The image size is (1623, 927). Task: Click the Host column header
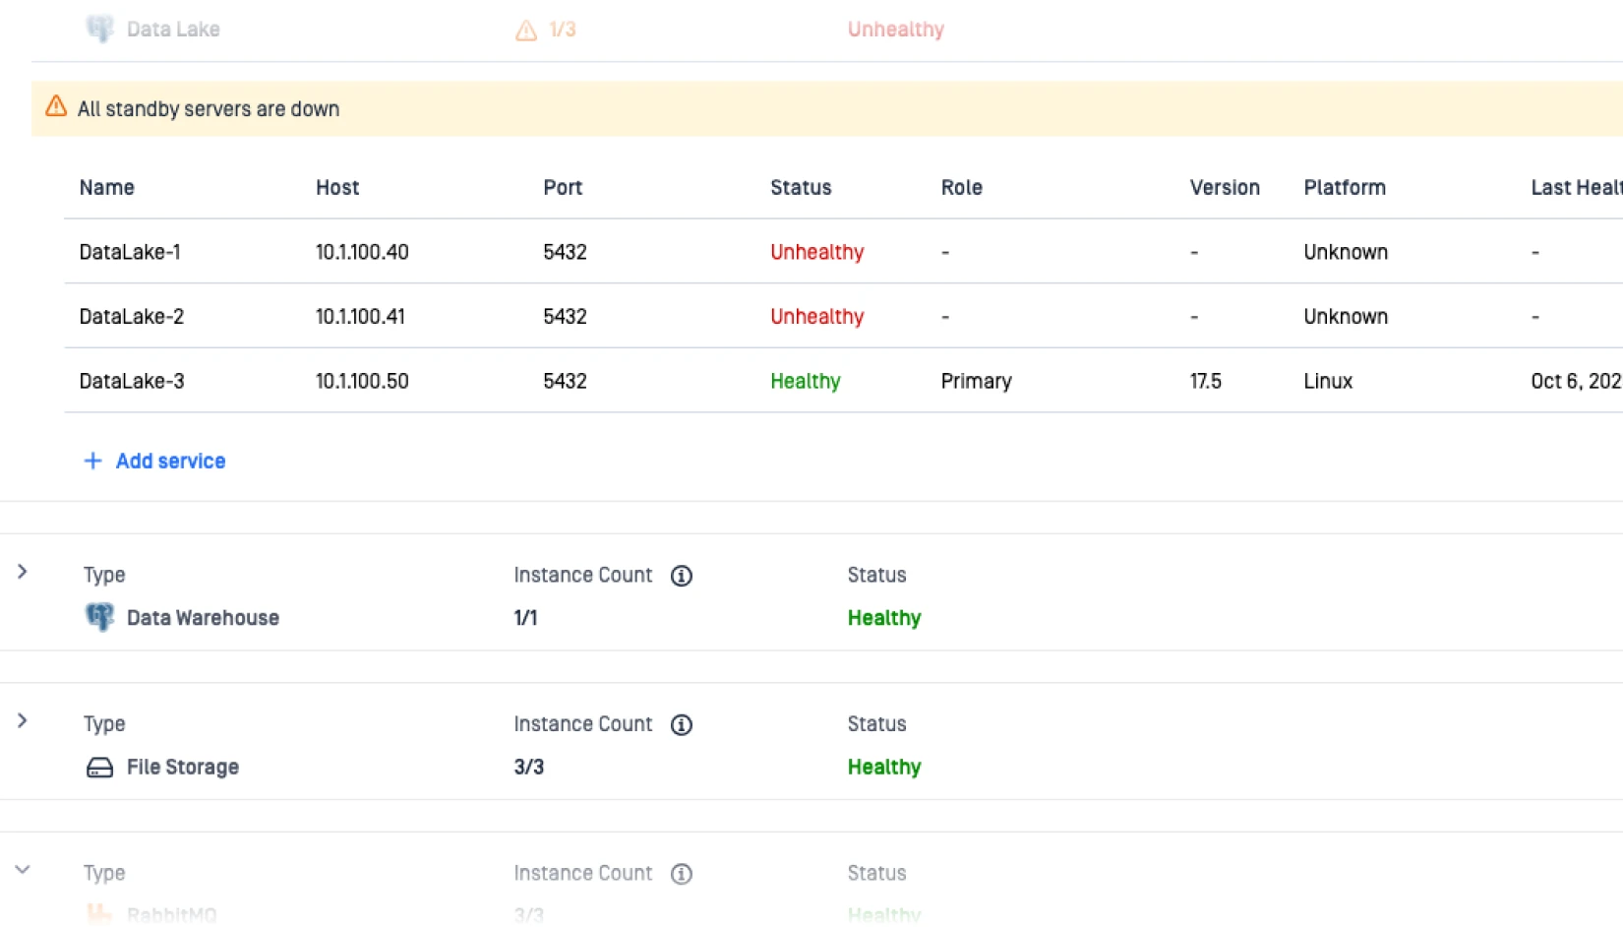pyautogui.click(x=337, y=187)
